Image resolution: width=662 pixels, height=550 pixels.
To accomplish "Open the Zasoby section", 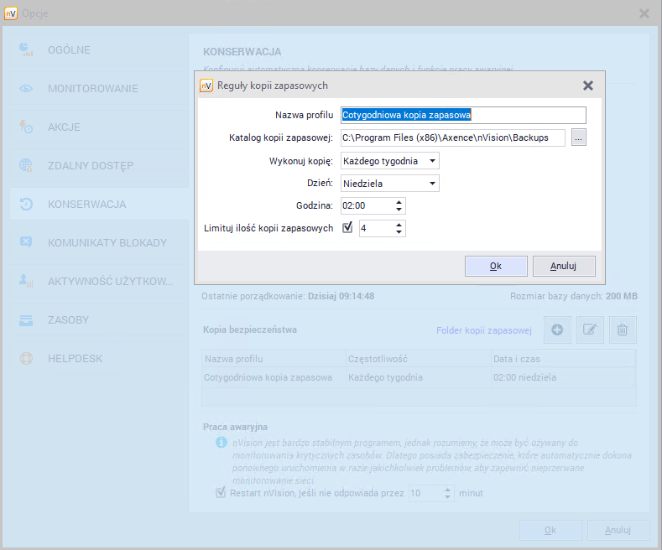I will click(68, 319).
